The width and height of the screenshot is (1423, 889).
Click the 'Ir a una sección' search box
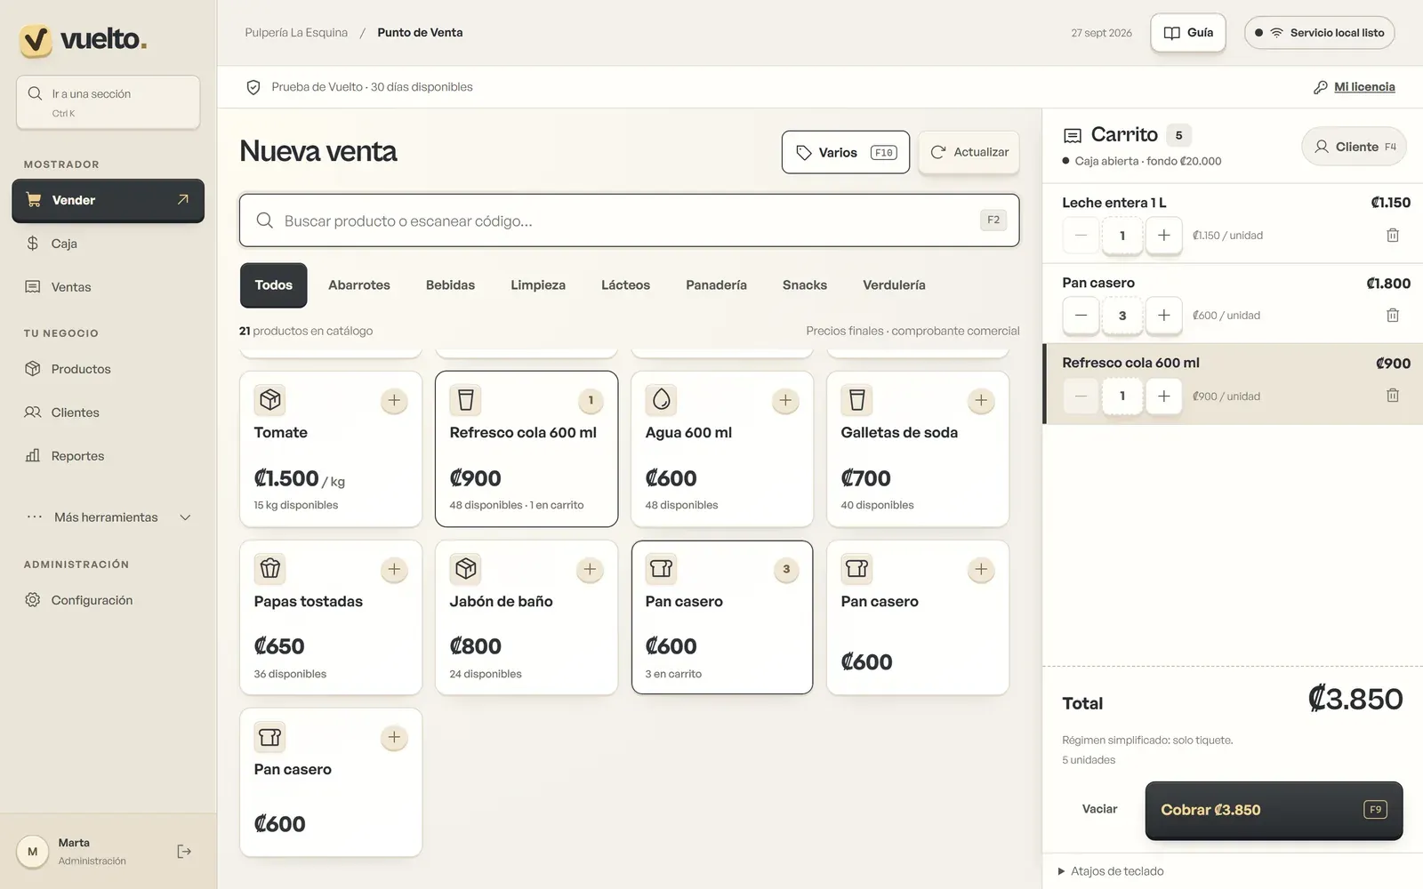[109, 102]
